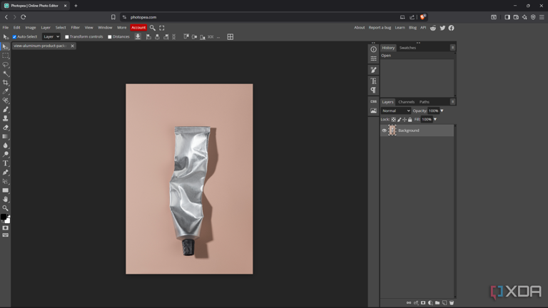Open the Character panel icon
The image size is (548, 308).
[x=373, y=81]
